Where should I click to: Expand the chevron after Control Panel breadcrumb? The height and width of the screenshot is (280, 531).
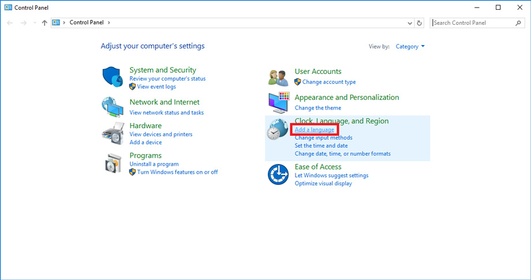click(x=109, y=23)
